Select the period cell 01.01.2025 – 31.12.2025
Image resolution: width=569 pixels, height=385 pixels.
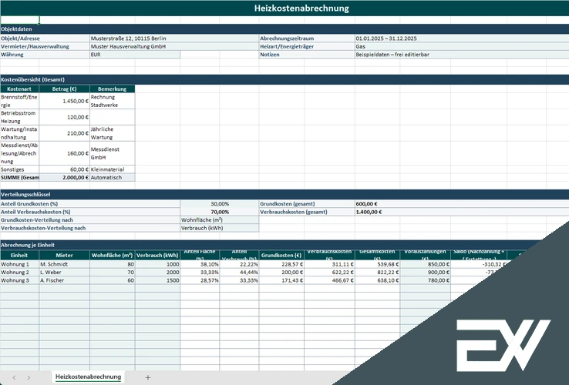tap(462, 38)
